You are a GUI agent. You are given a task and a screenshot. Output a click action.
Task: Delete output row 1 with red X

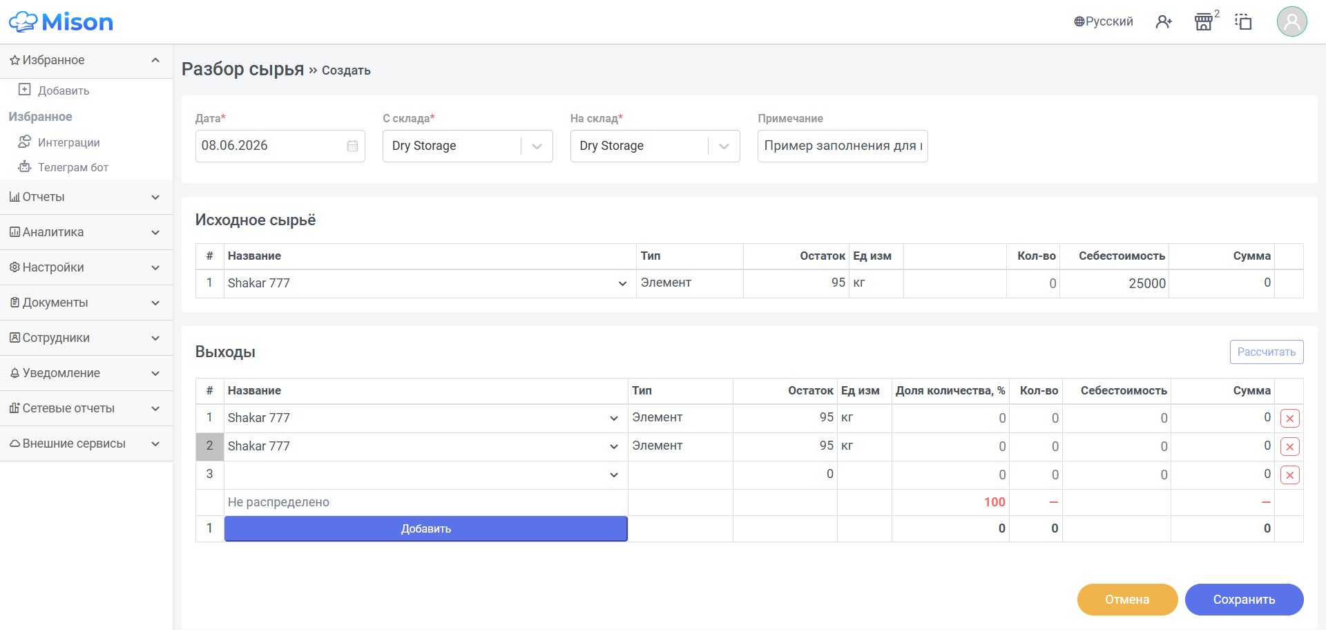[x=1289, y=418]
